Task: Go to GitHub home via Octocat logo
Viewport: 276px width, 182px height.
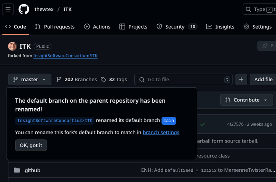Action: 24,9
